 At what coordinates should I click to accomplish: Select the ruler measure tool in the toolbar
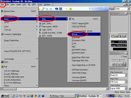click(x=43, y=9)
